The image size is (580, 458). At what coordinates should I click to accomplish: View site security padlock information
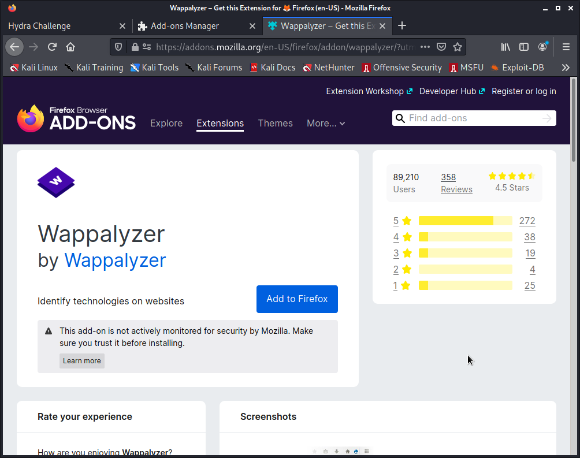coord(135,47)
